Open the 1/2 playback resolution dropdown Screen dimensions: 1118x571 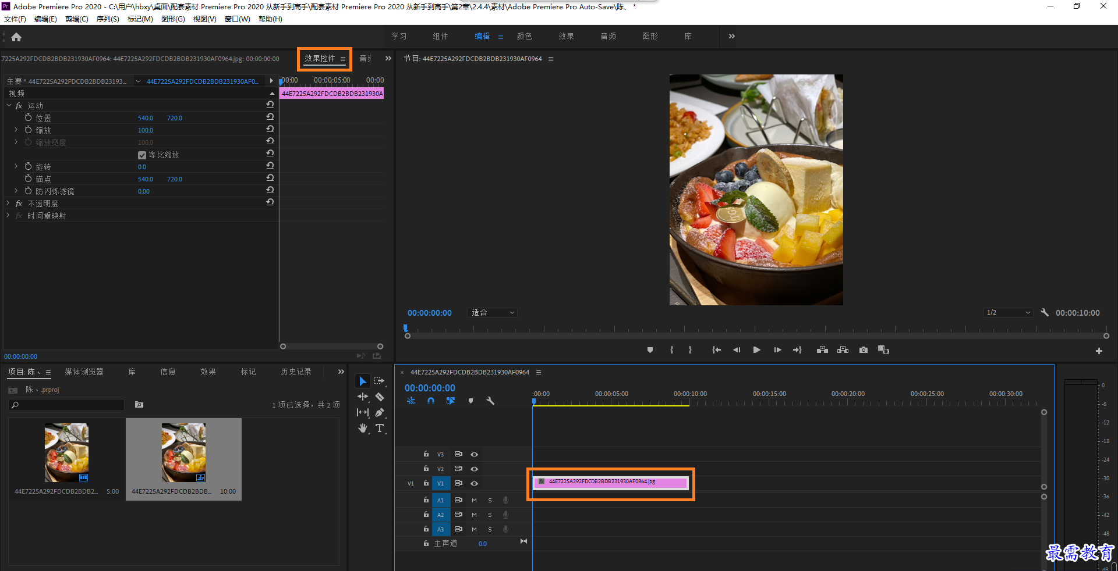1009,313
